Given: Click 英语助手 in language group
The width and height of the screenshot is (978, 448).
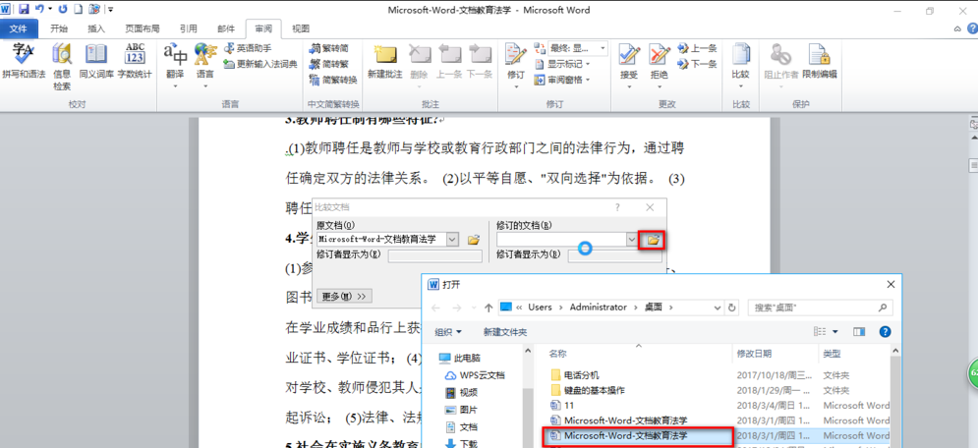Looking at the screenshot, I should [248, 48].
